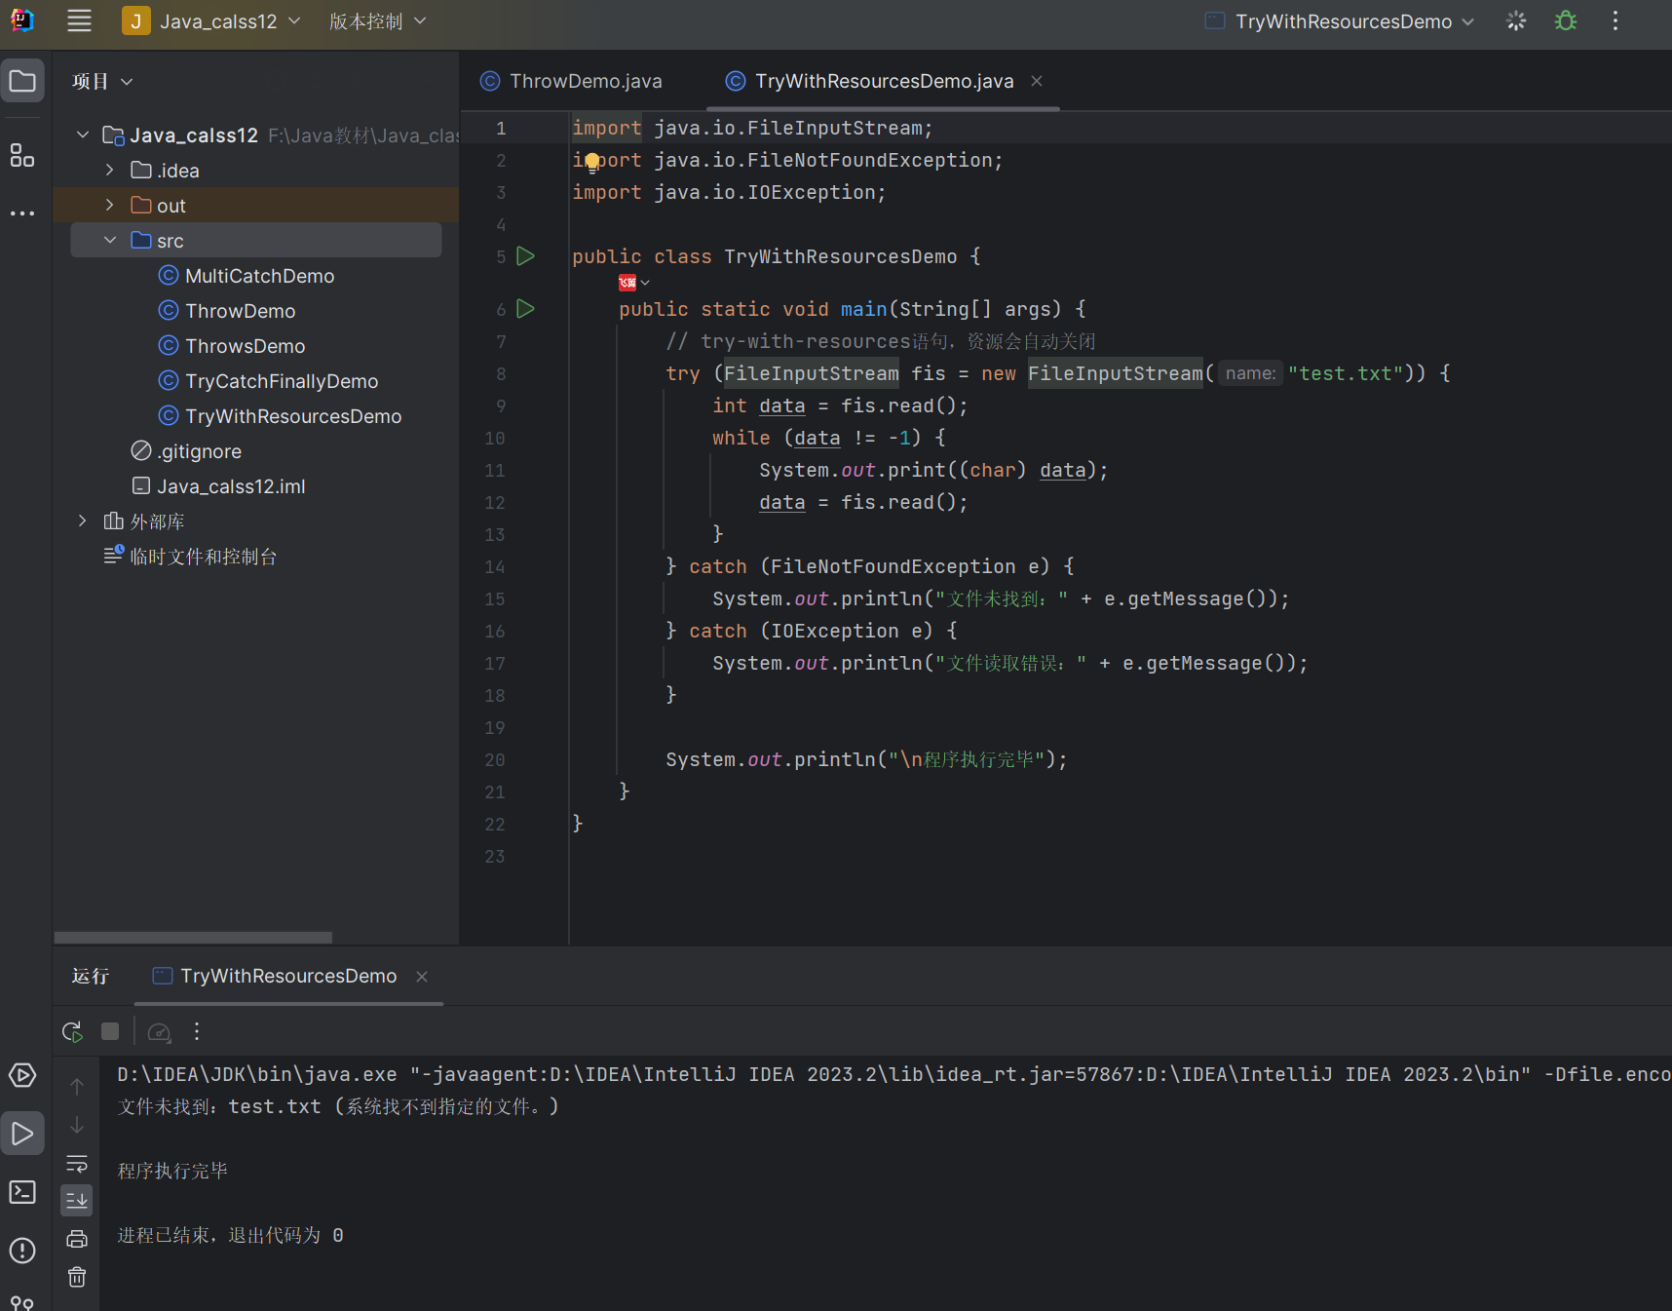Toggle the Project tool window folder button
This screenshot has width=1672, height=1311.
point(21,81)
